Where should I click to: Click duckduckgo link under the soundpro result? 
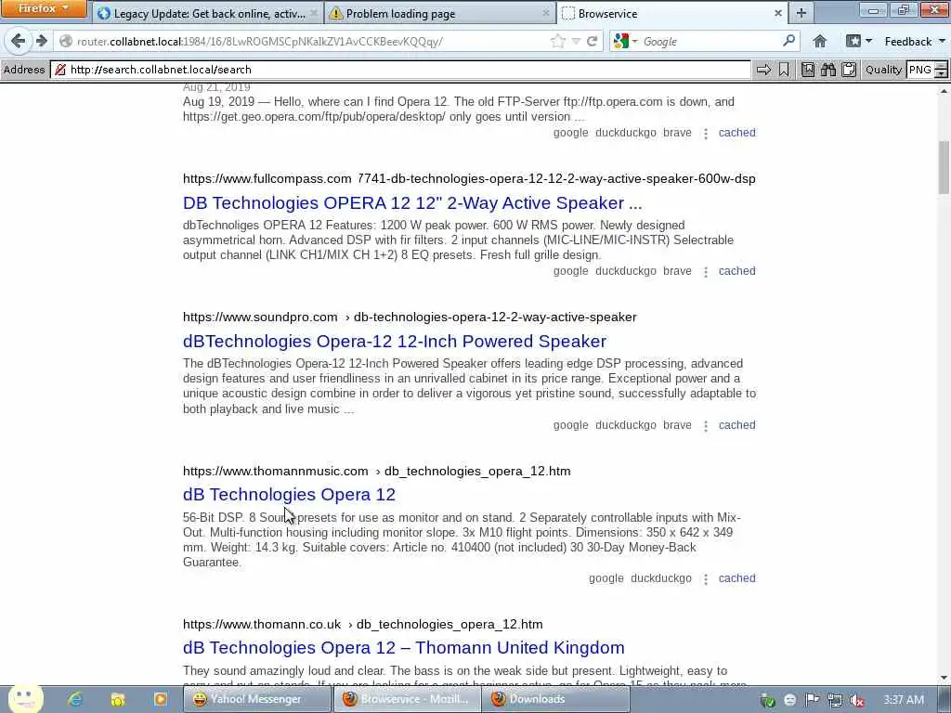click(x=625, y=425)
